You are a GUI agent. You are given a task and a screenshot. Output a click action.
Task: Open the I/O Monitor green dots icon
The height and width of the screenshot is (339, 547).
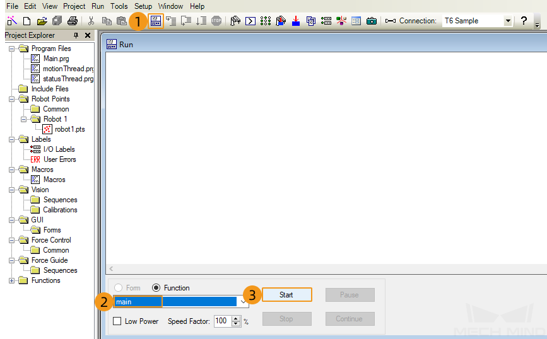pyautogui.click(x=266, y=21)
